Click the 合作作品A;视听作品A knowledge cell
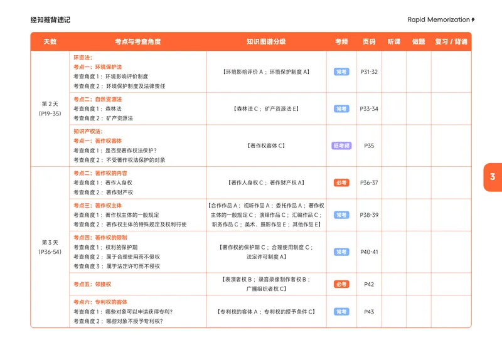The width and height of the screenshot is (502, 355). (x=266, y=215)
